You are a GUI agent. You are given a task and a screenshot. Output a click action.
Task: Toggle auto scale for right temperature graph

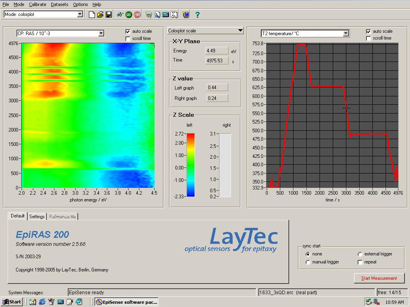(x=368, y=32)
